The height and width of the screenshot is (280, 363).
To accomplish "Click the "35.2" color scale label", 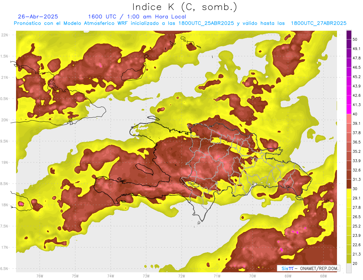I will click(x=356, y=151).
